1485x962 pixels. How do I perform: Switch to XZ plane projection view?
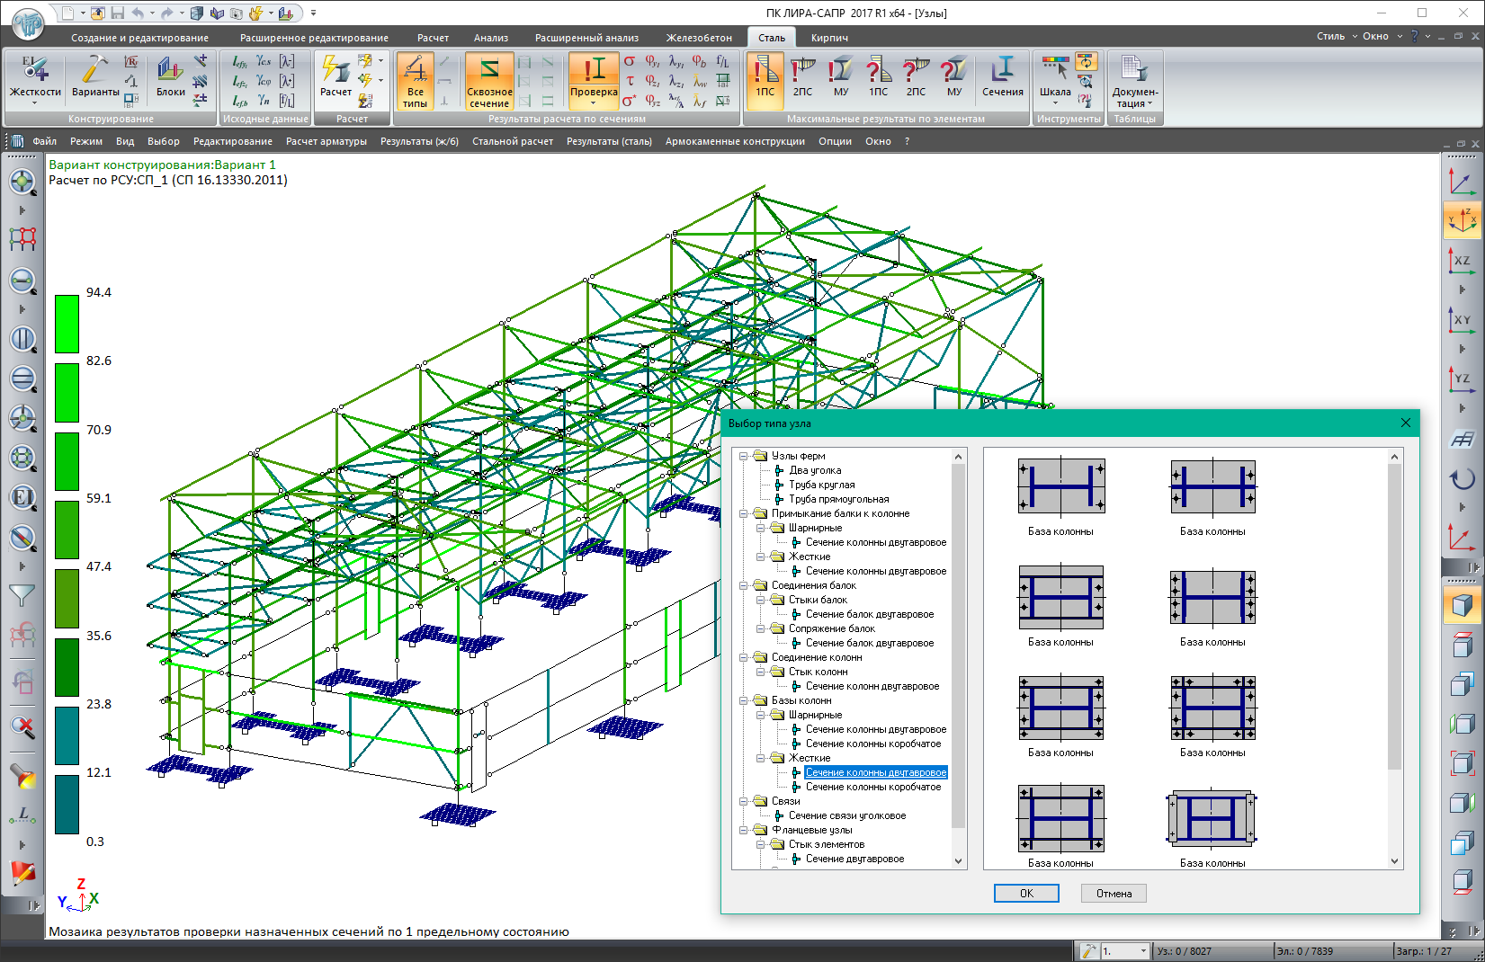point(1462,261)
